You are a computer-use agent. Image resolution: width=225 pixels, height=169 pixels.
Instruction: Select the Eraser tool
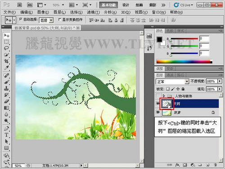coord(6,101)
